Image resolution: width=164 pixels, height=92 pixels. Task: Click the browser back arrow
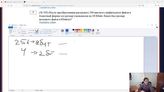[x=2, y=5]
